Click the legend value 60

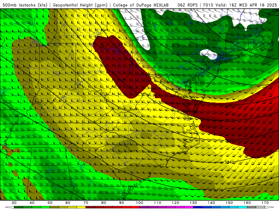68,203
